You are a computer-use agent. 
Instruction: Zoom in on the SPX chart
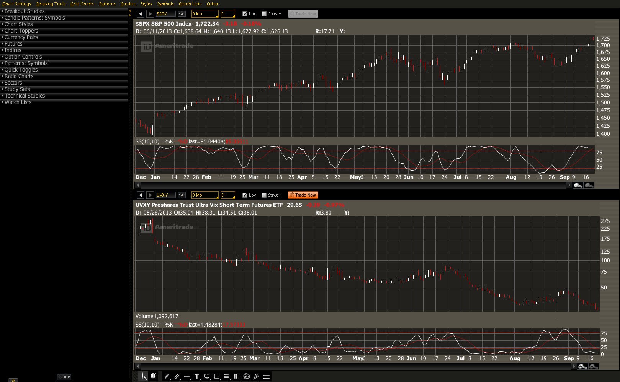(x=578, y=185)
